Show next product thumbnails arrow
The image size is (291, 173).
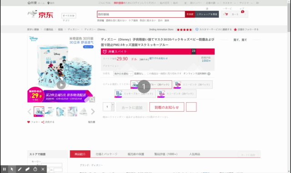coord(93,111)
